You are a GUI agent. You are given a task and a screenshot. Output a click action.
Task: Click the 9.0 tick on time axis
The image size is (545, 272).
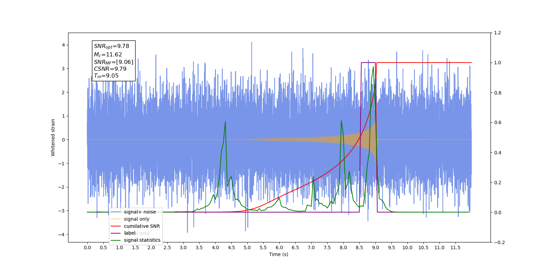(x=375, y=248)
